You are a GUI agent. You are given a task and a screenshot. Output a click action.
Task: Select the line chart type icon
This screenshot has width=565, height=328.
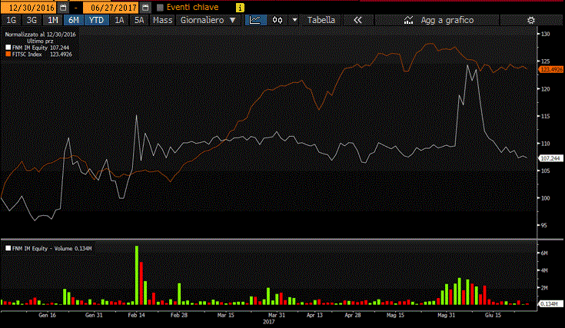(255, 20)
